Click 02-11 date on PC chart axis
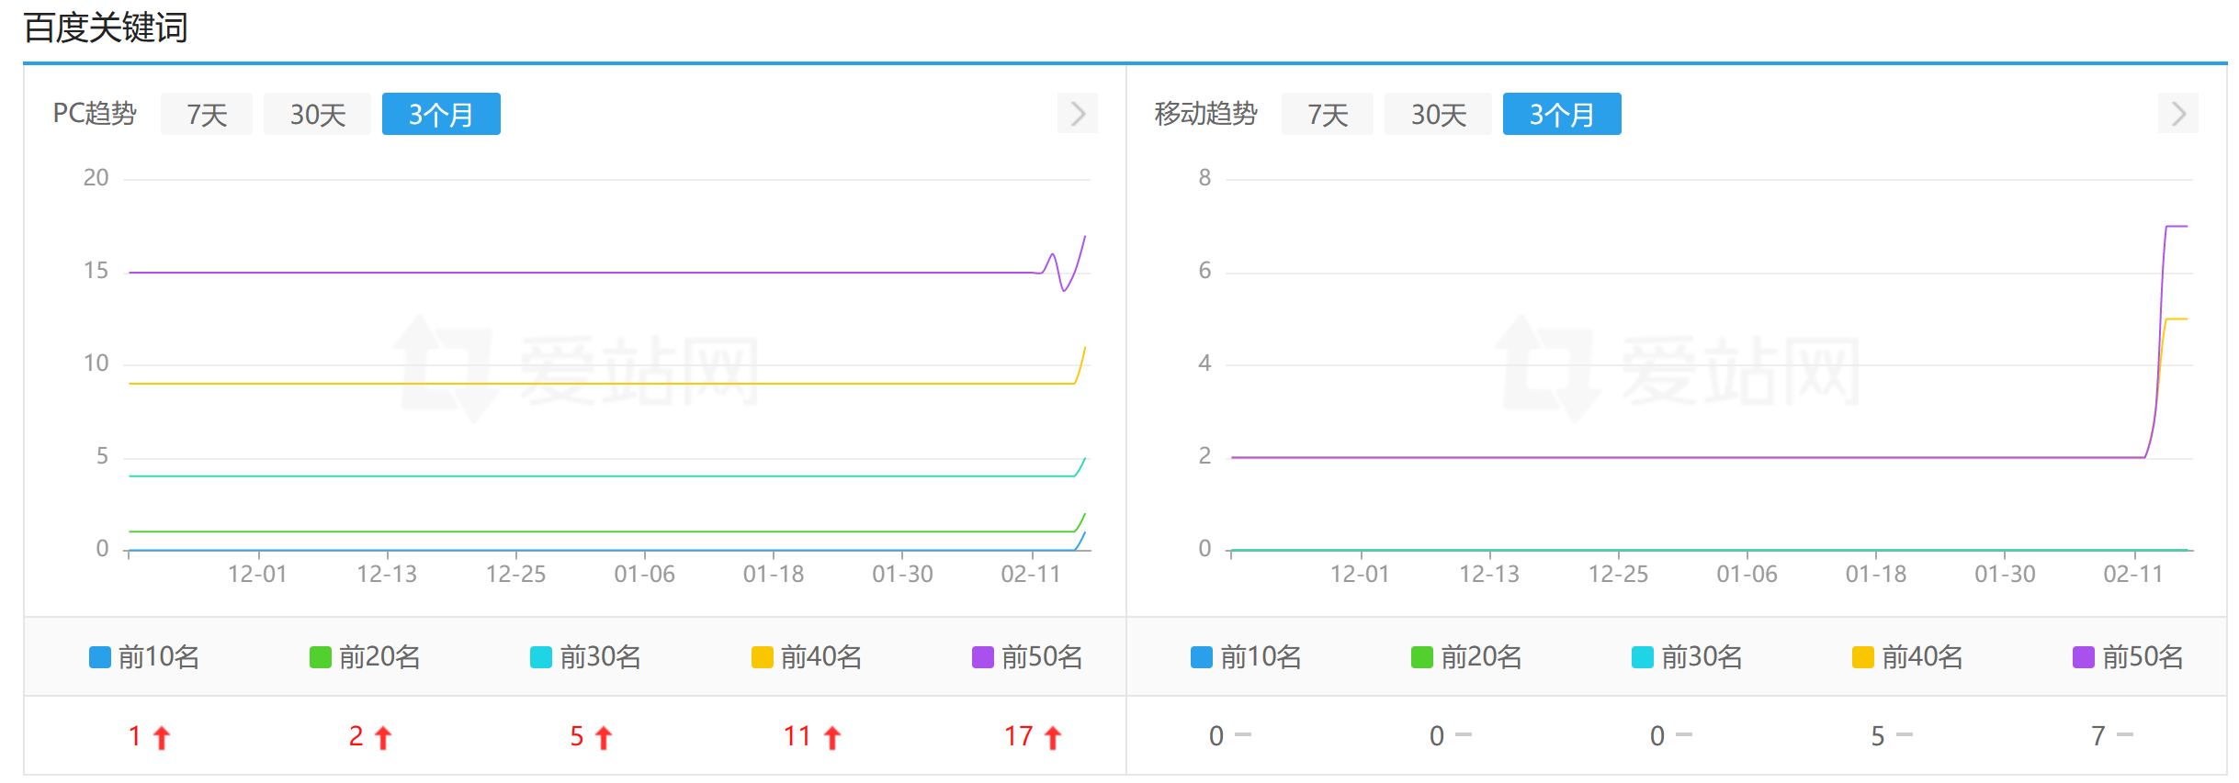This screenshot has height=783, width=2239. click(x=1031, y=575)
